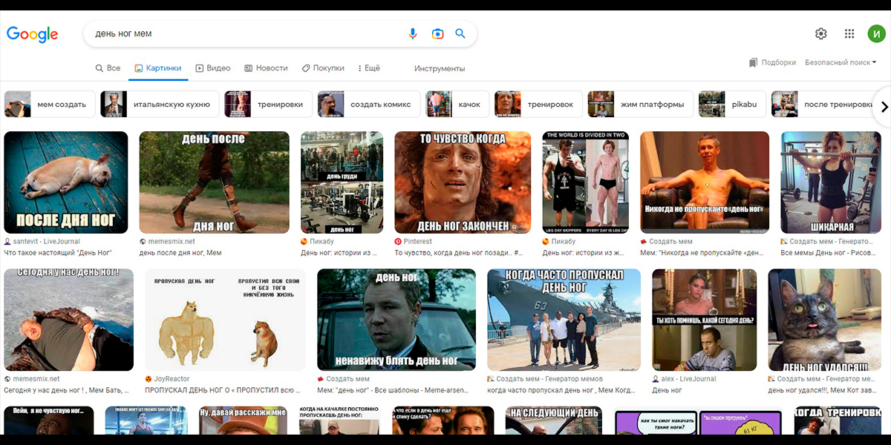Start voice search with microphone icon
The width and height of the screenshot is (891, 445).
click(413, 33)
